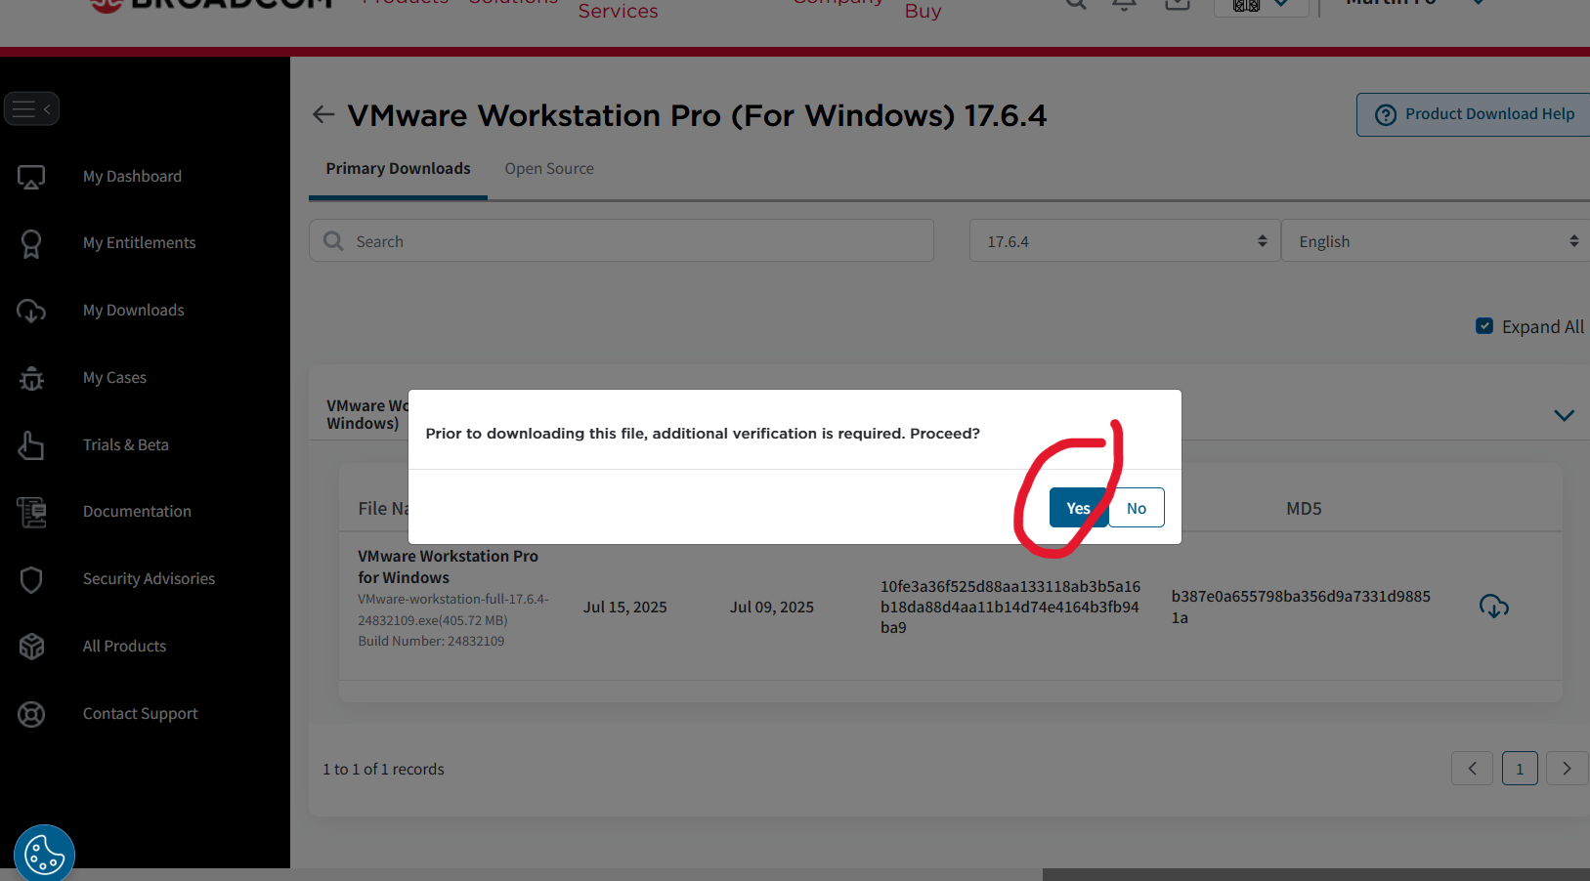
Task: Go to My Entitlements
Action: point(139,243)
